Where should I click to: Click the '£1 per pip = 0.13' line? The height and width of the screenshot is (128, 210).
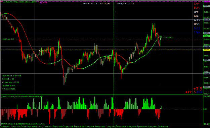10,82
